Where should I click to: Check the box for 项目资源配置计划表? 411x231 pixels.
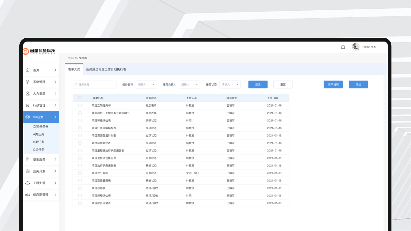point(80,136)
